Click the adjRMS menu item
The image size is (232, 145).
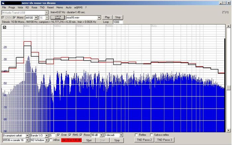pyautogui.click(x=78, y=7)
